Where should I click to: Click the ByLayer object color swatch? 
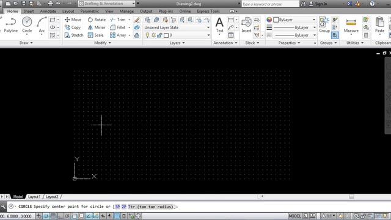click(276, 20)
